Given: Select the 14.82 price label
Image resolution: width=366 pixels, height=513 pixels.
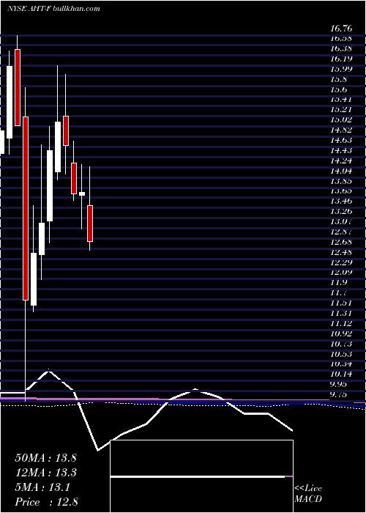Looking at the screenshot, I should [341, 130].
